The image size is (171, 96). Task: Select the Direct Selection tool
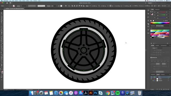[2, 13]
